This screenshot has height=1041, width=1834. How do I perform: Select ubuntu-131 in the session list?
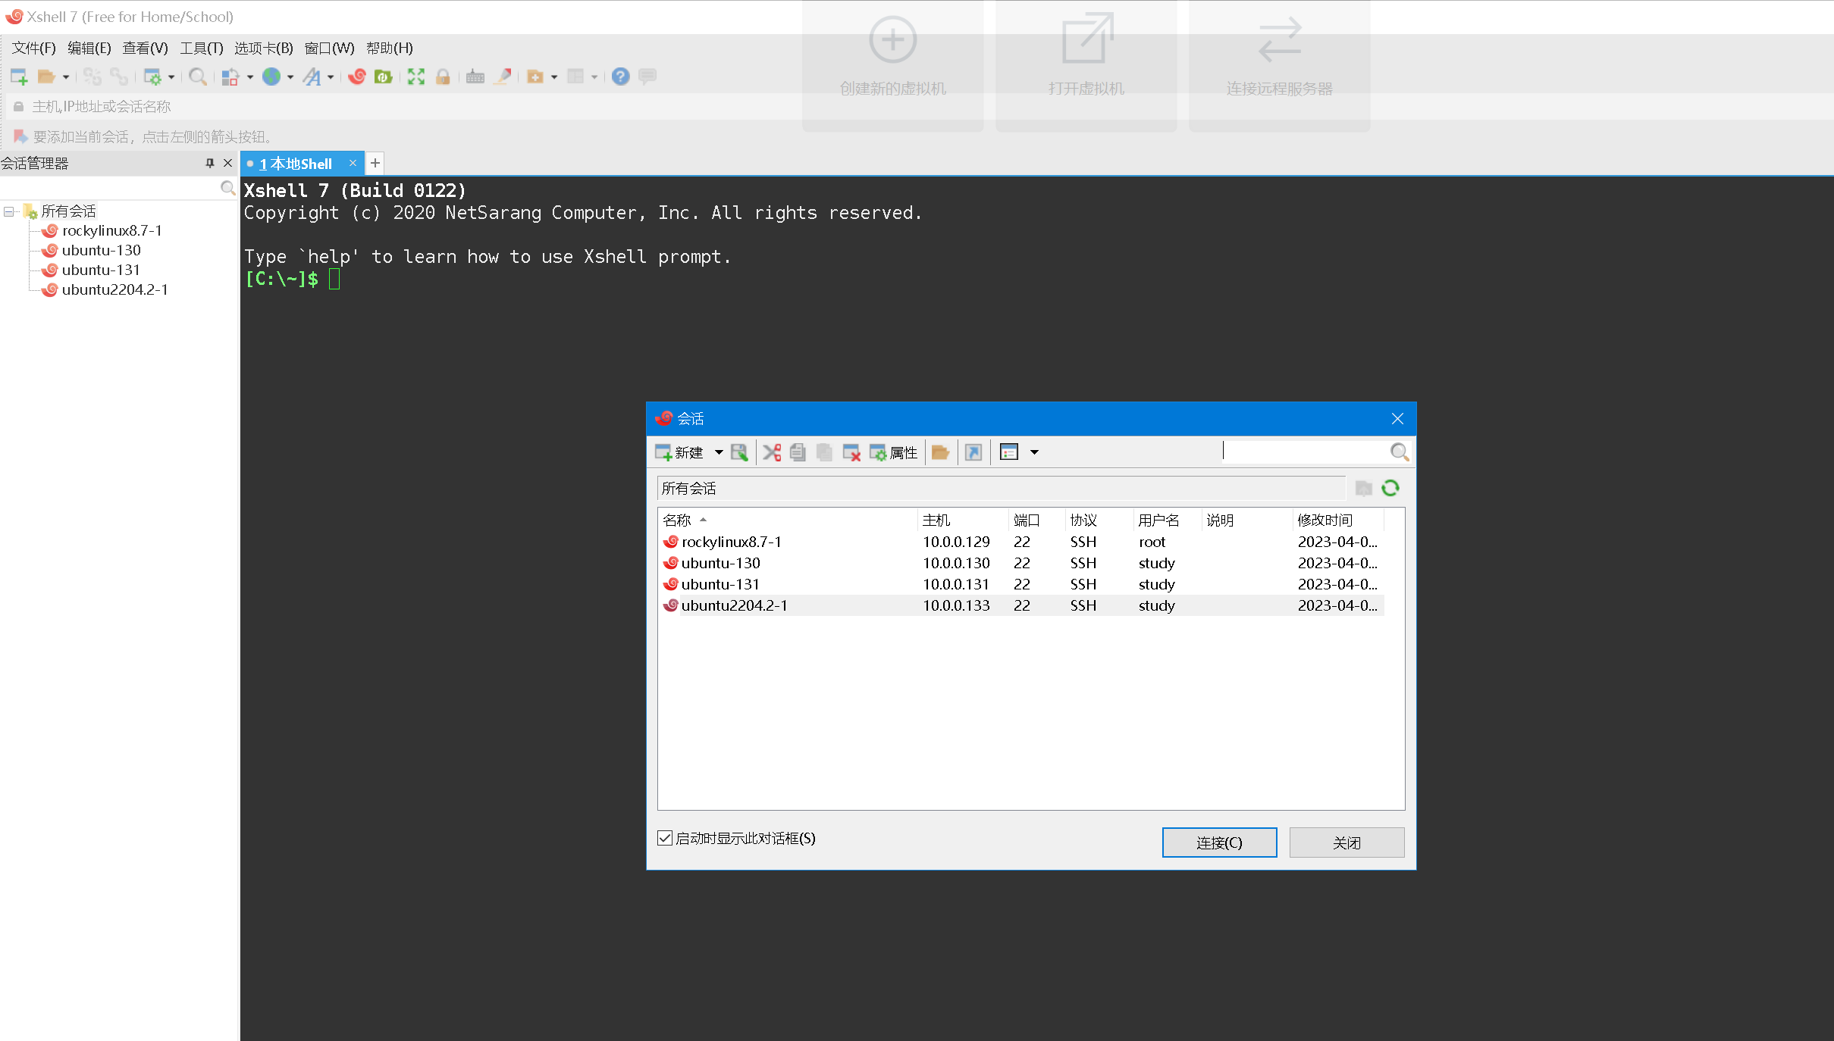(719, 584)
